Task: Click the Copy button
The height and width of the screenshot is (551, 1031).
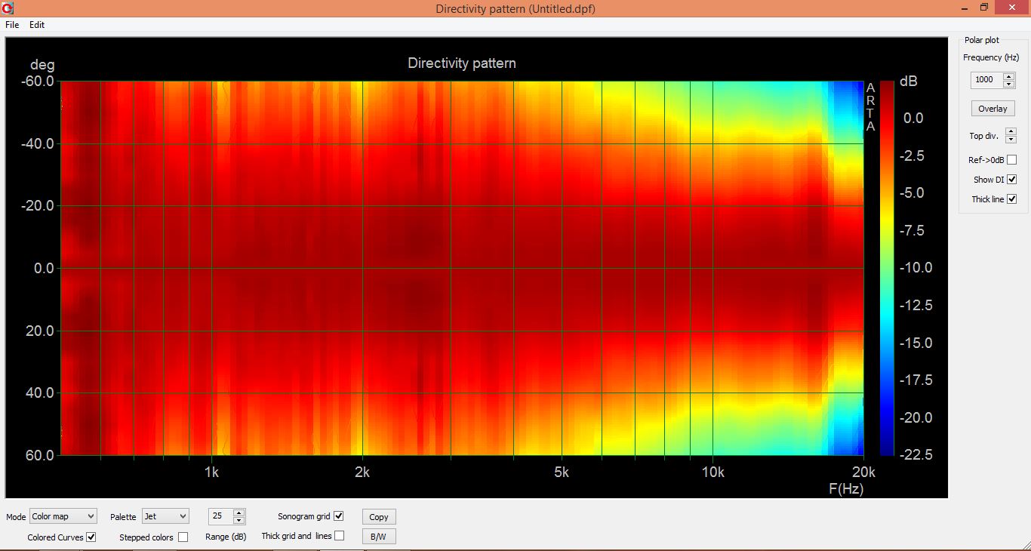Action: 379,517
